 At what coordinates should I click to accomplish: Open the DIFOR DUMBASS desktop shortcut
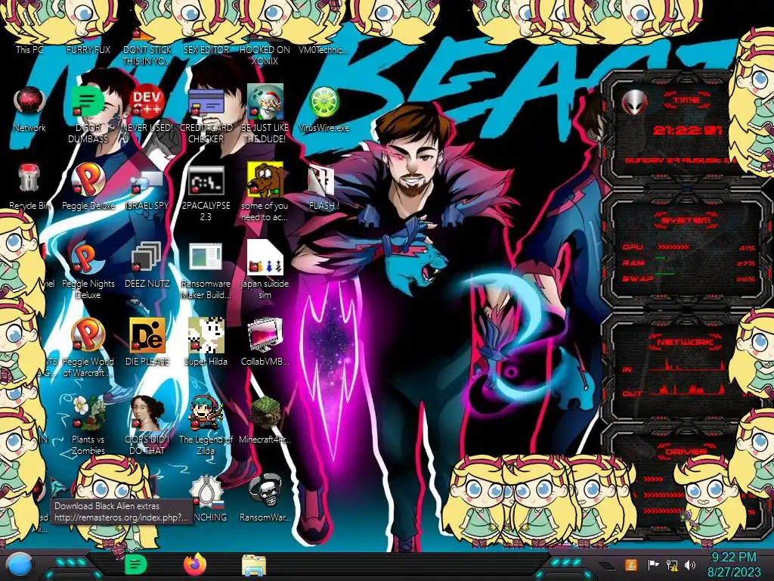88,101
